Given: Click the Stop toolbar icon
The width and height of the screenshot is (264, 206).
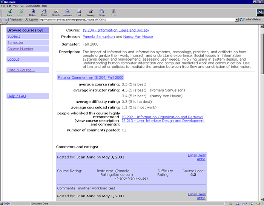Looking at the screenshot, I should click(x=114, y=13).
